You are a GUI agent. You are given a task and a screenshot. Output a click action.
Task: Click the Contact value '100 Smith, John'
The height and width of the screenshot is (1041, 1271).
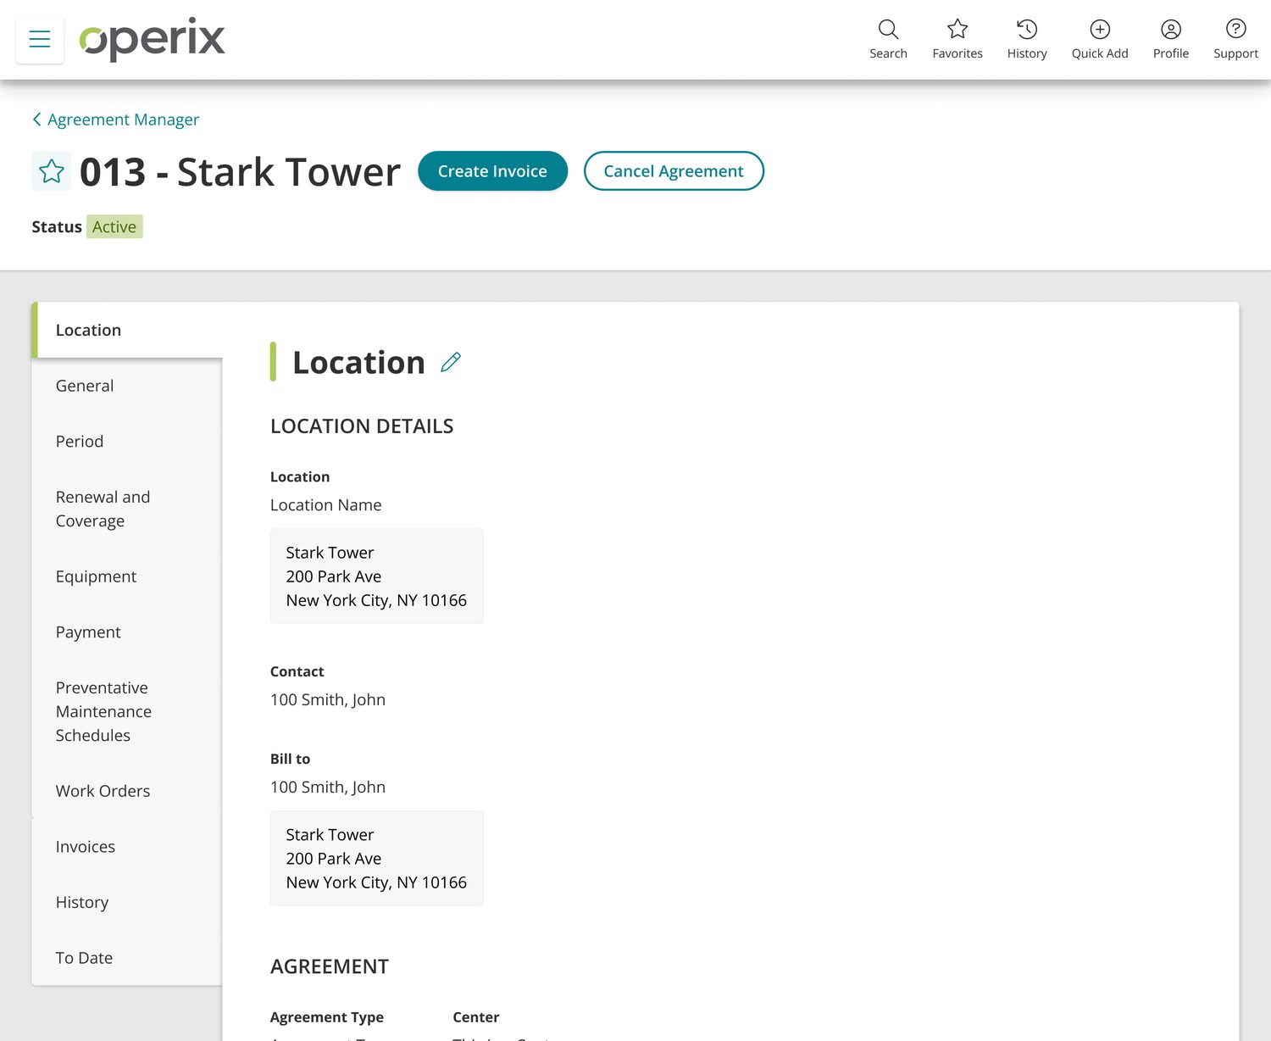point(328,699)
